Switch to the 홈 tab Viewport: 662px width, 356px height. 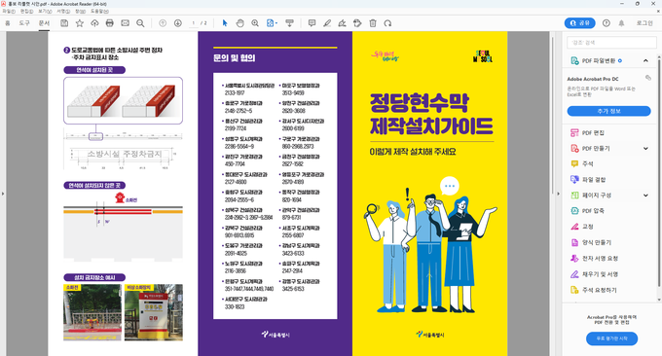8,23
